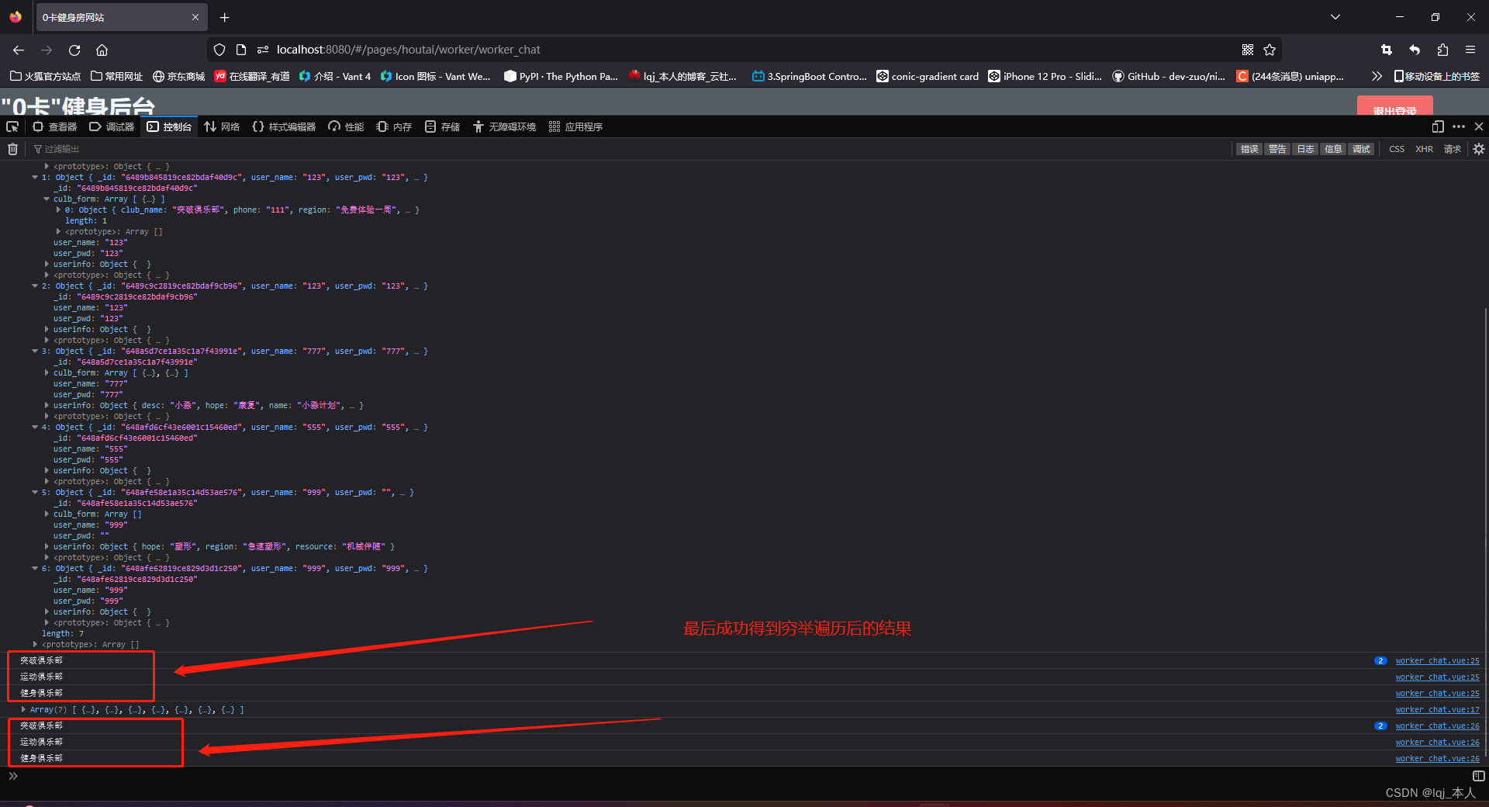1489x807 pixels.
Task: Toggle split console sidebar icon
Action: (x=1479, y=776)
